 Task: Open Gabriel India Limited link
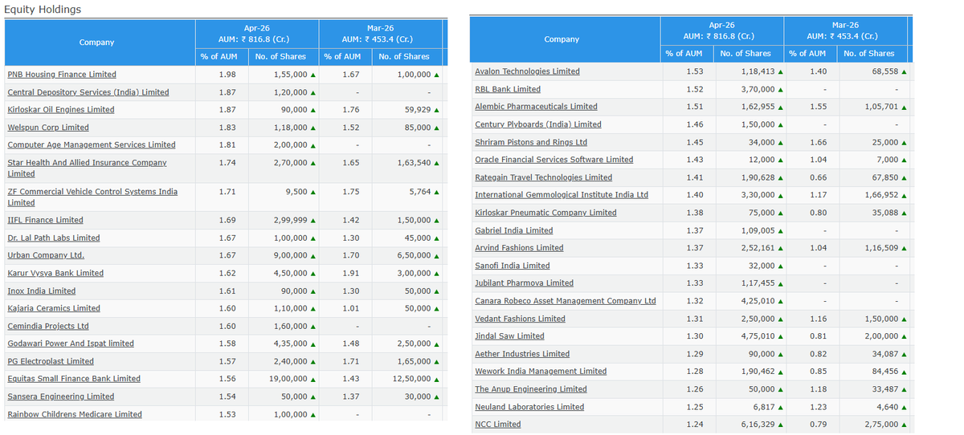click(x=514, y=230)
